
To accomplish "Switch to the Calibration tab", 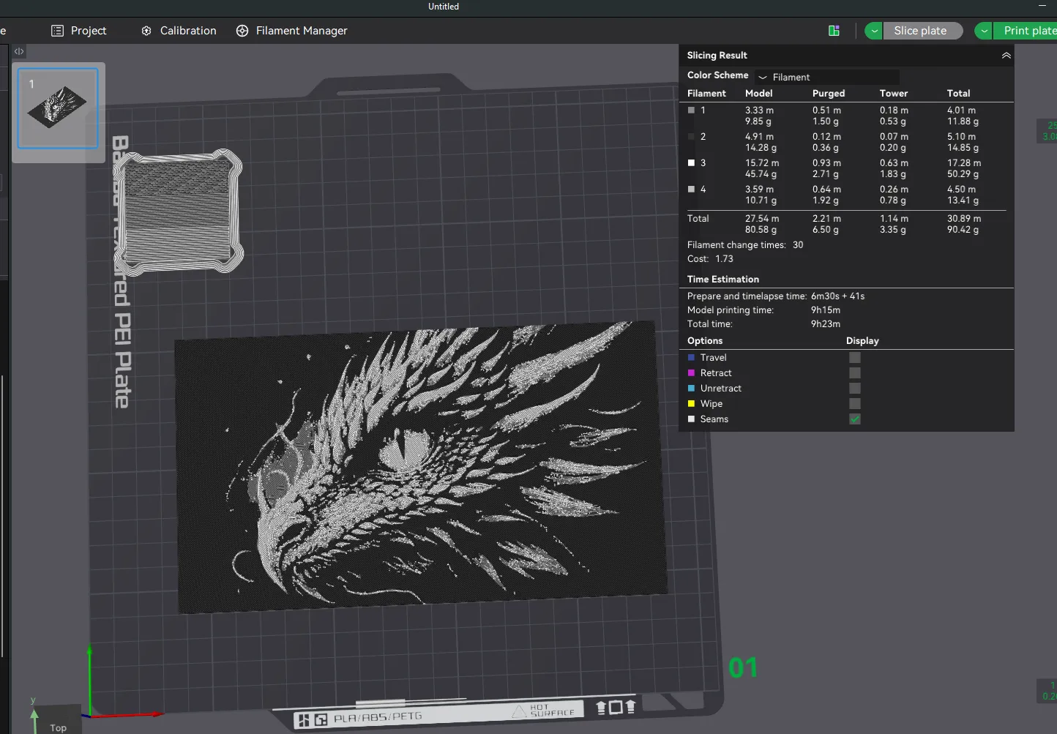I will tap(179, 31).
